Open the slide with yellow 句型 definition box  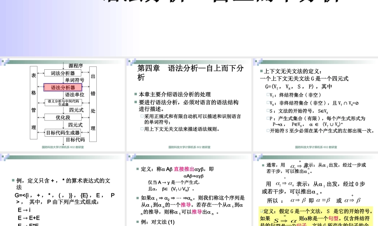pyautogui.click(x=316, y=190)
